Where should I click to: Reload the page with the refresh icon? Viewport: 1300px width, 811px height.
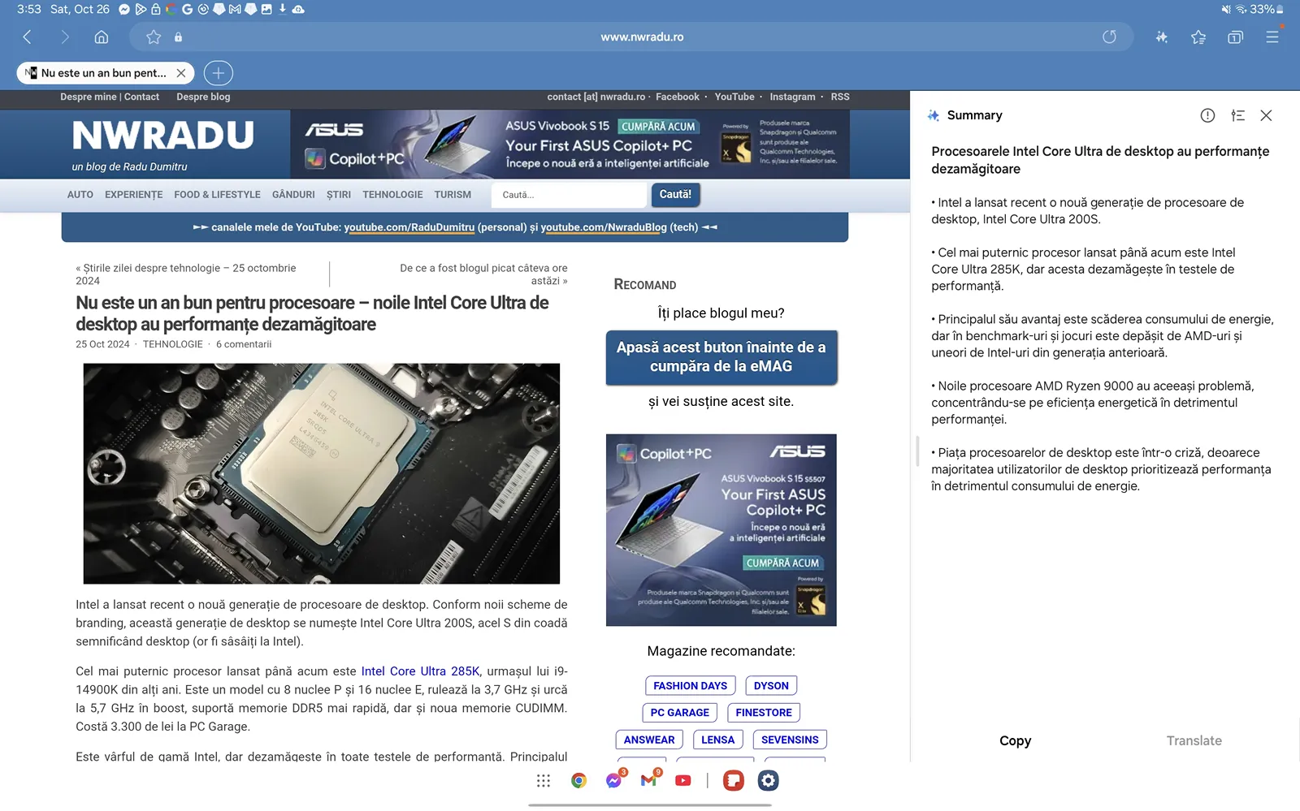(1109, 37)
